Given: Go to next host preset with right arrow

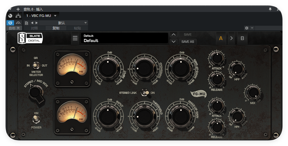Looking at the screenshot, I should coord(36,23).
